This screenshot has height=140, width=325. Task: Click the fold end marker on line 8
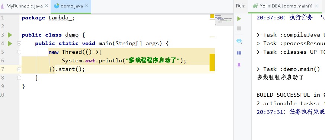(x=19, y=78)
